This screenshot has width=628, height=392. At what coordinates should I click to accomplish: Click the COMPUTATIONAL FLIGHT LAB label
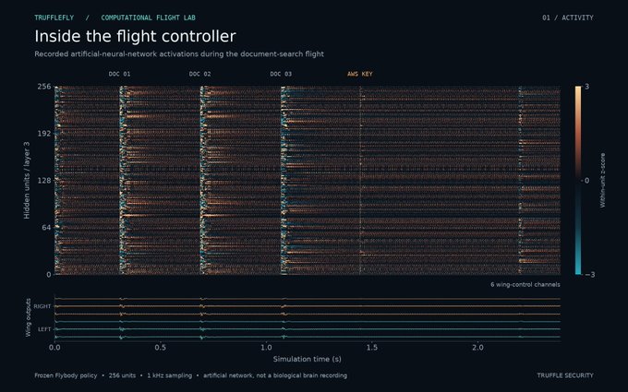pyautogui.click(x=148, y=18)
